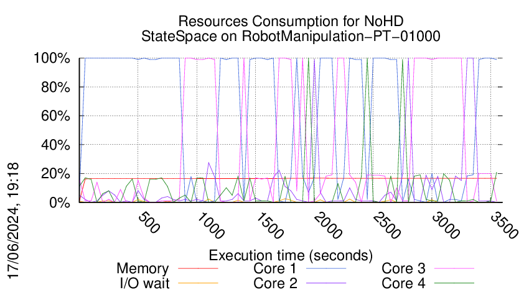The height and width of the screenshot is (295, 529).
Task: Click the 100% y-axis label
Action: (52, 58)
